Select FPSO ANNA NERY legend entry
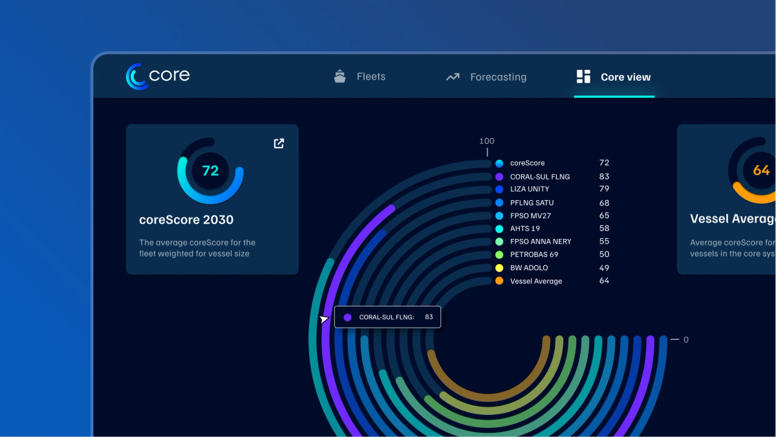This screenshot has height=437, width=776. tap(541, 241)
